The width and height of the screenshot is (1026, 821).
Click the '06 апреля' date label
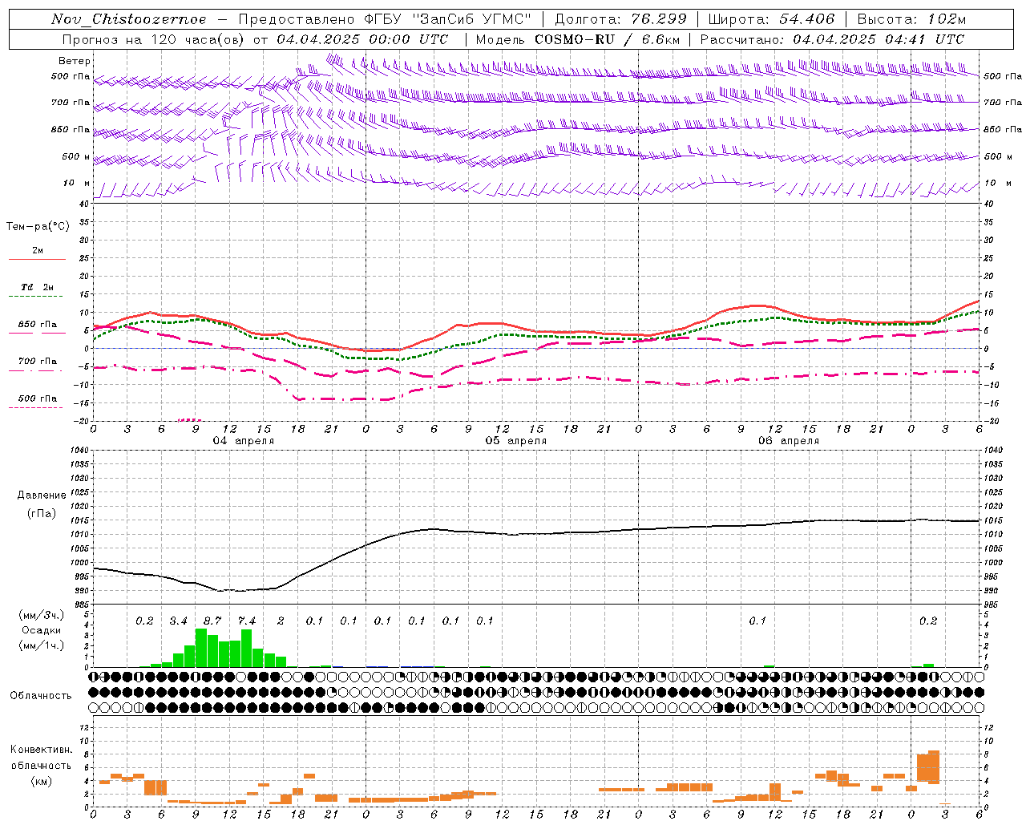click(x=789, y=441)
